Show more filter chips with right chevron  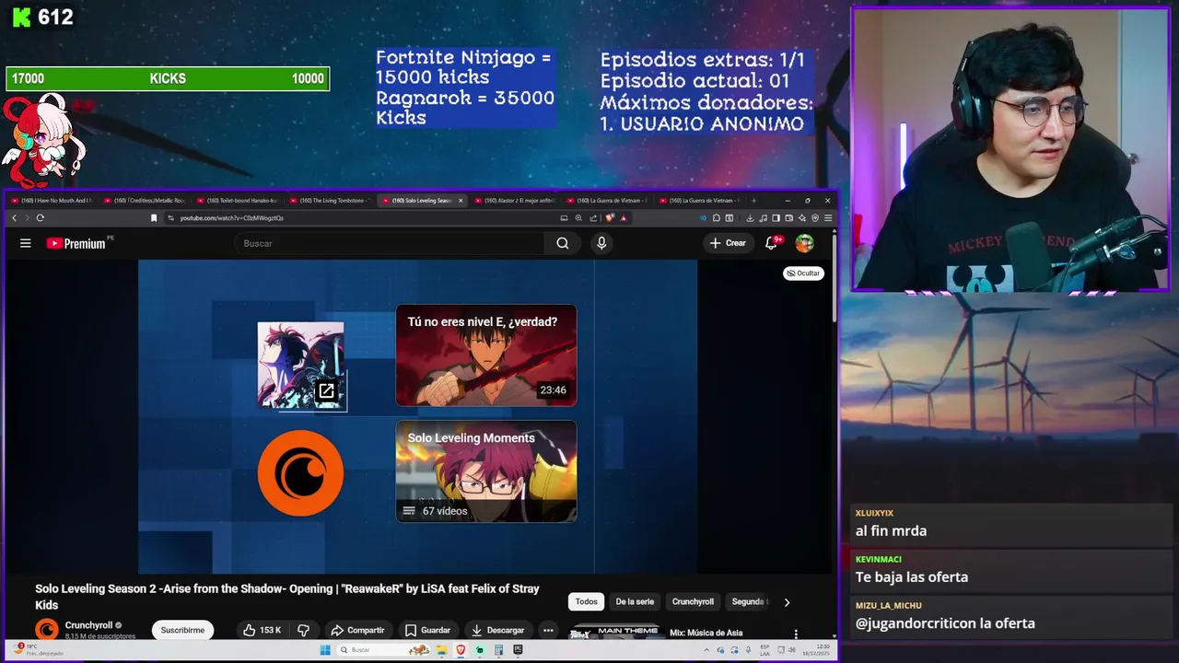tap(787, 601)
